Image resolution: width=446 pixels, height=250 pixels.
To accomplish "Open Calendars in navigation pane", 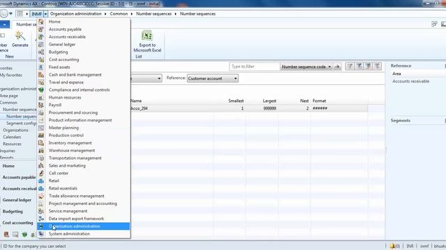I will 12,137.
